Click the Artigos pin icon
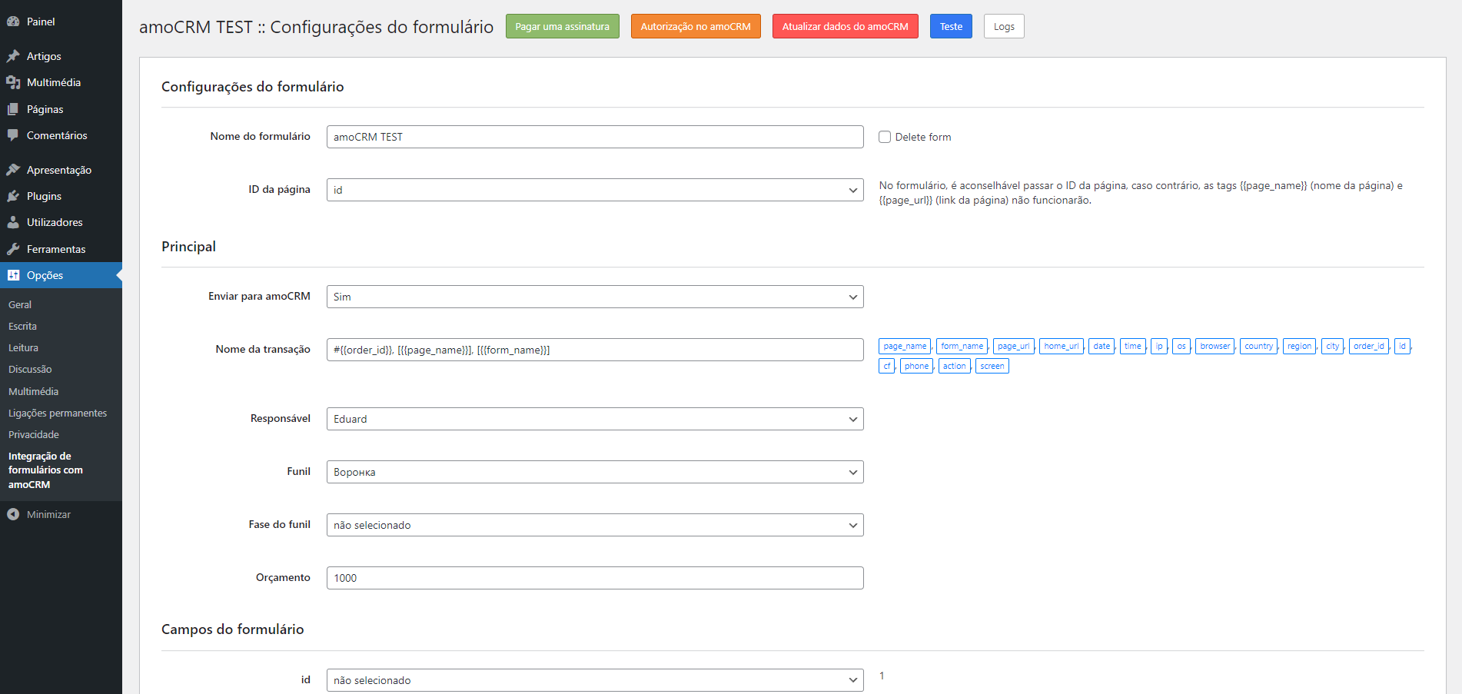Viewport: 1462px width, 694px height. point(13,56)
